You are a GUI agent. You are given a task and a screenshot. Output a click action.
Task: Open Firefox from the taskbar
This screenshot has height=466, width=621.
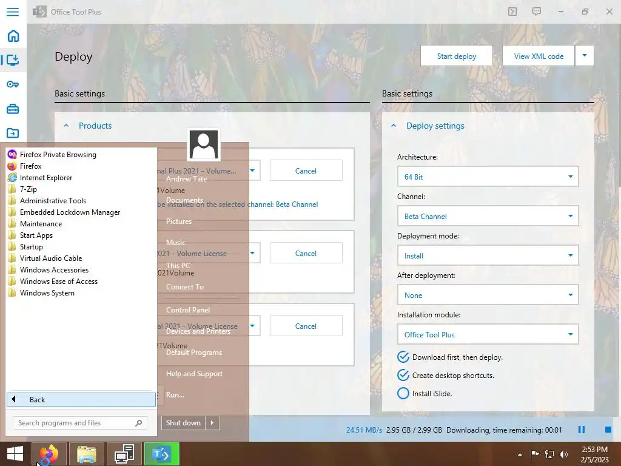[49, 454]
